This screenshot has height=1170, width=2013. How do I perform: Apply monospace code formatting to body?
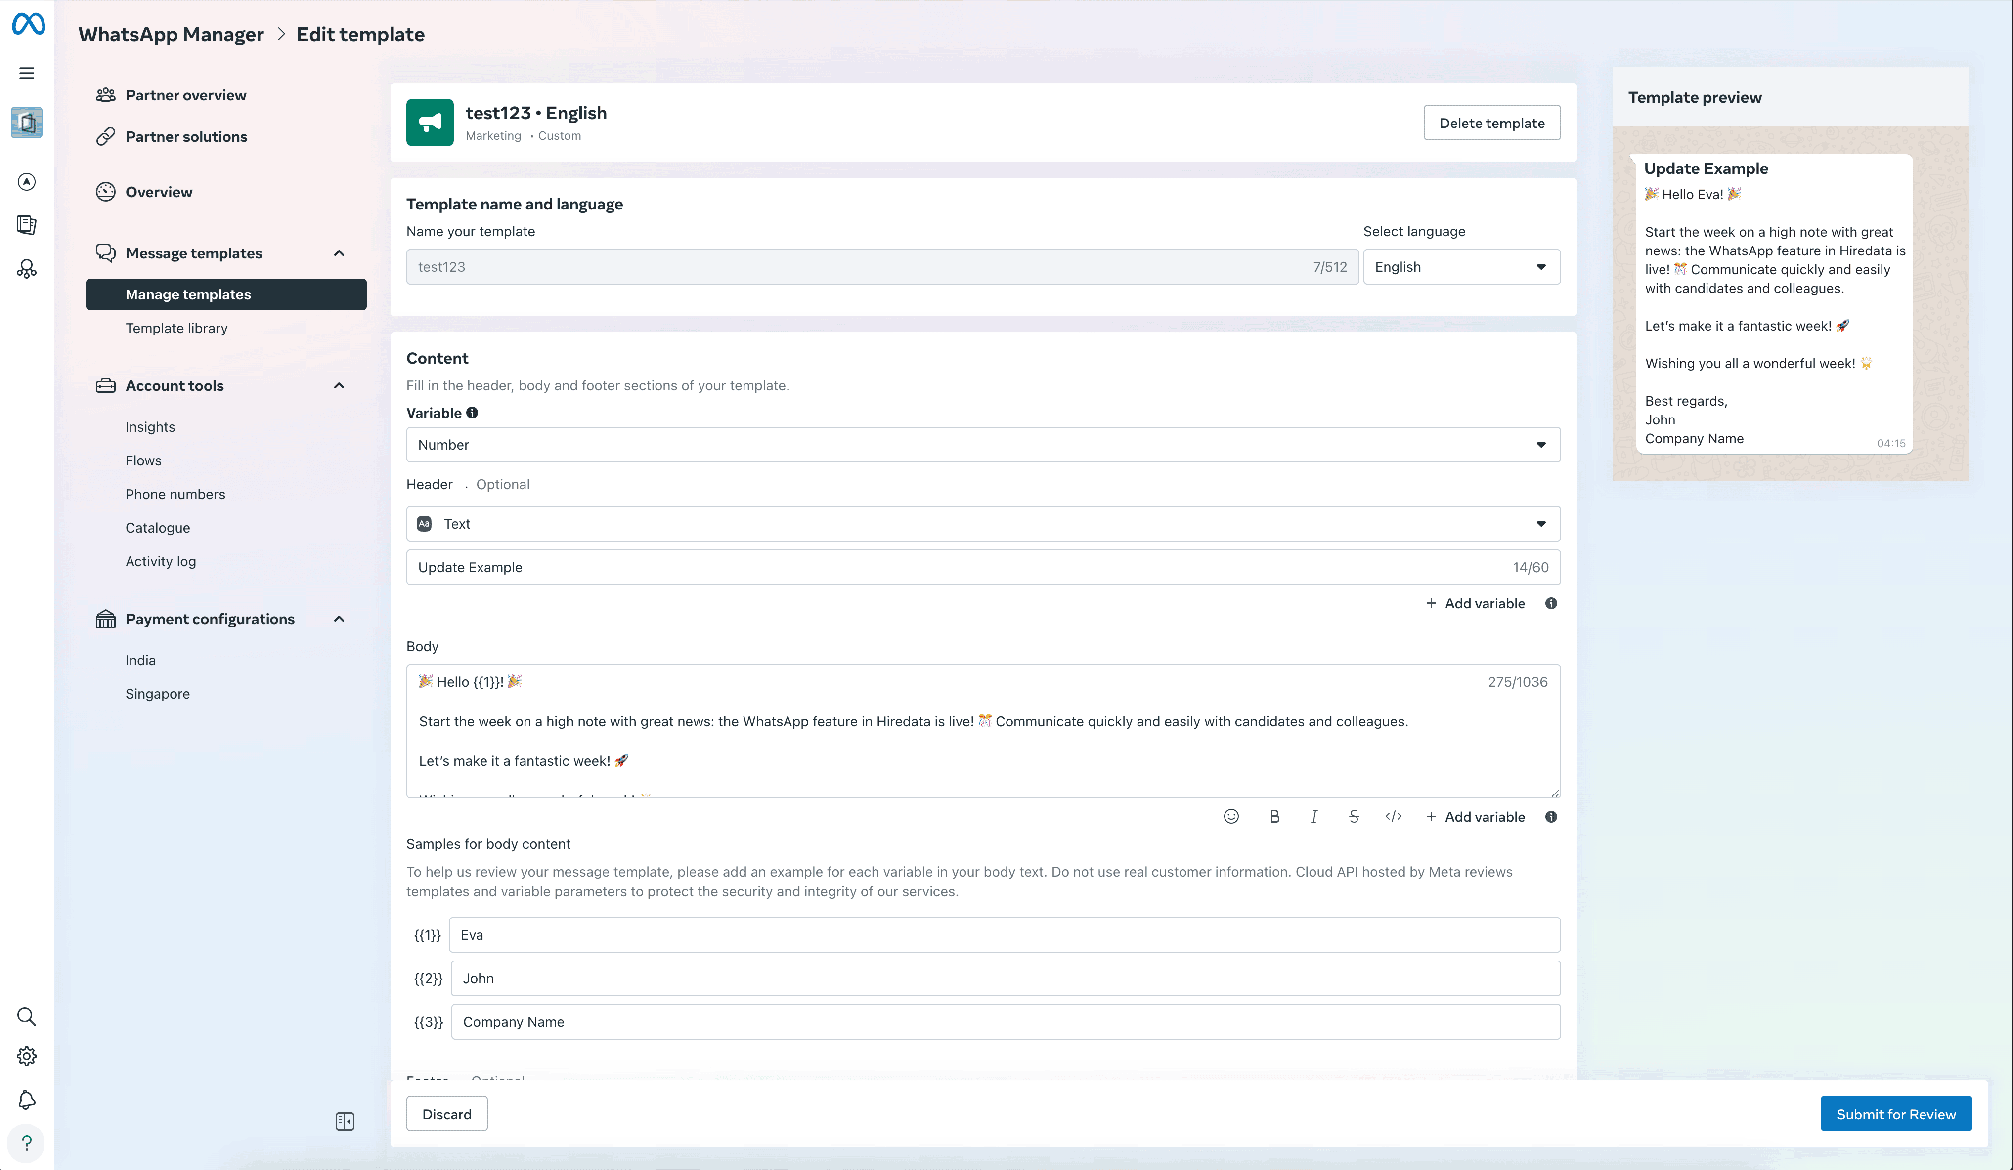1393,816
